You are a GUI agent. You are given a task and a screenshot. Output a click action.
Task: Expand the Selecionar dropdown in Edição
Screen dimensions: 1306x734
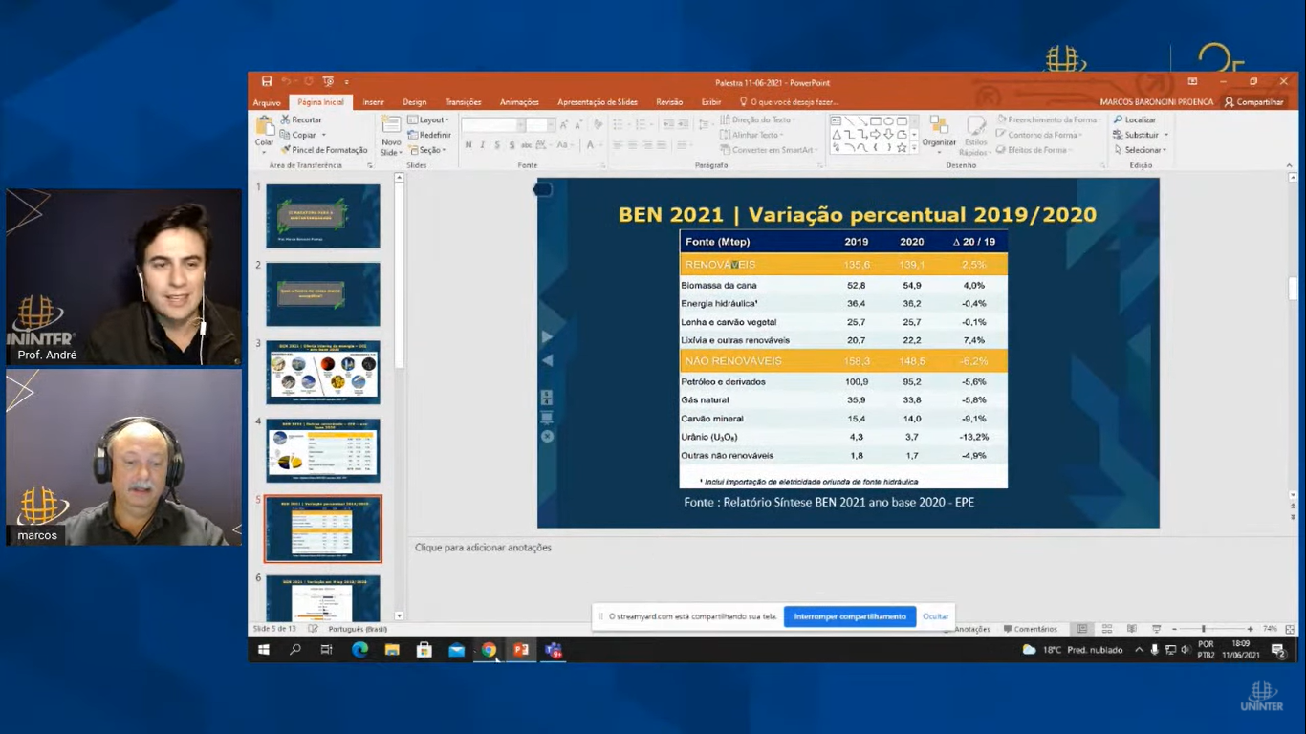point(1142,150)
